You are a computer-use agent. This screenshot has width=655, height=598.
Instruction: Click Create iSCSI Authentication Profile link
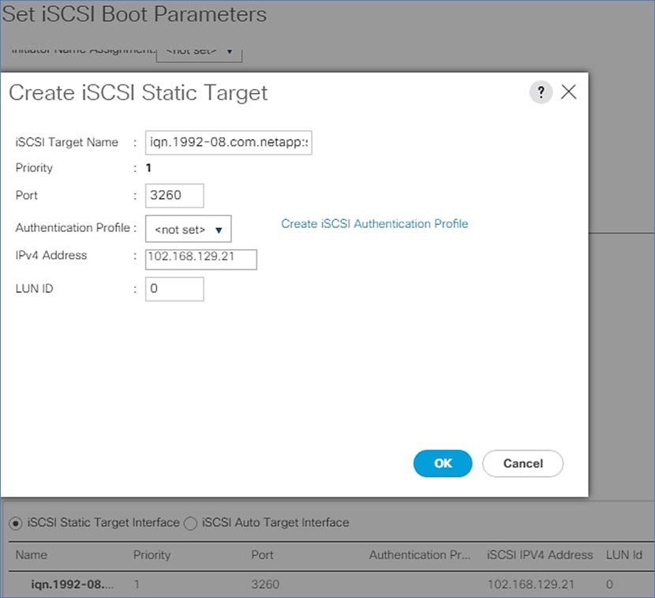point(374,224)
